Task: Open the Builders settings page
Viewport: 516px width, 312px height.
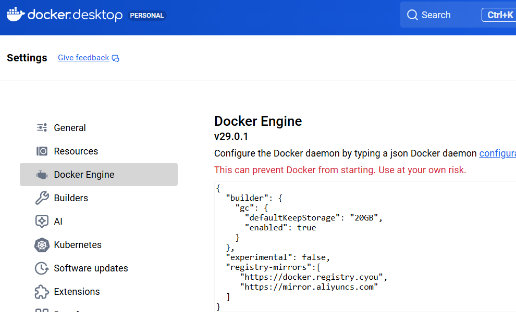Action: coord(71,198)
